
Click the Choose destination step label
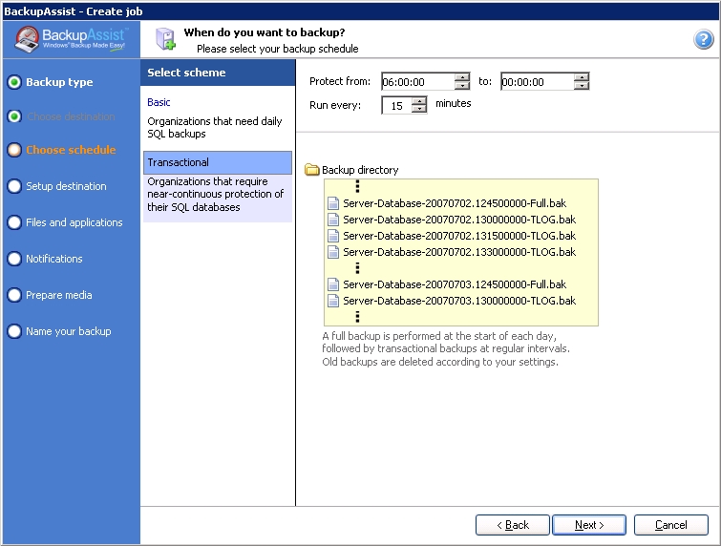(71, 116)
